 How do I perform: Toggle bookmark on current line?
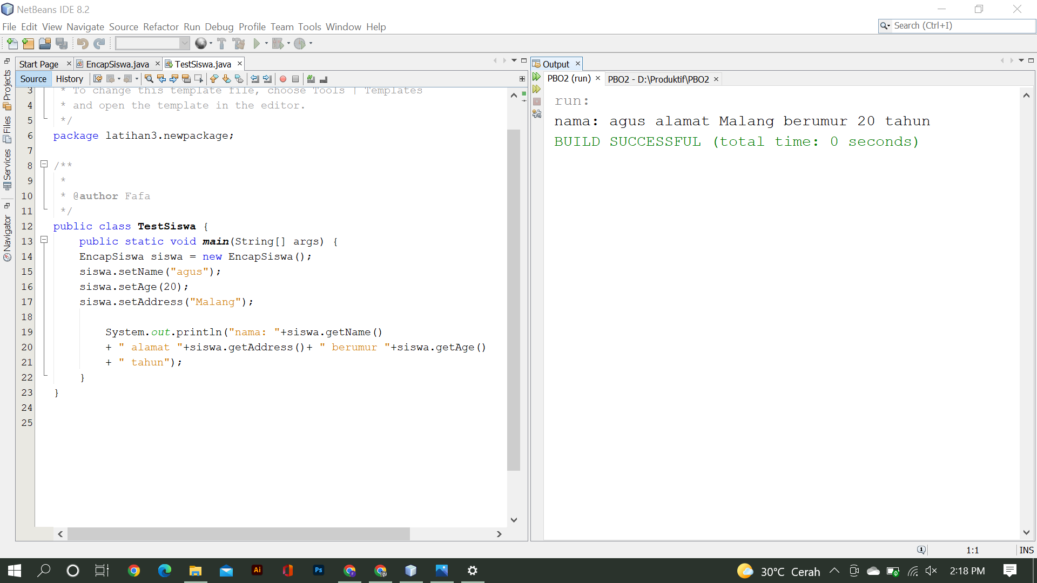pyautogui.click(x=239, y=79)
